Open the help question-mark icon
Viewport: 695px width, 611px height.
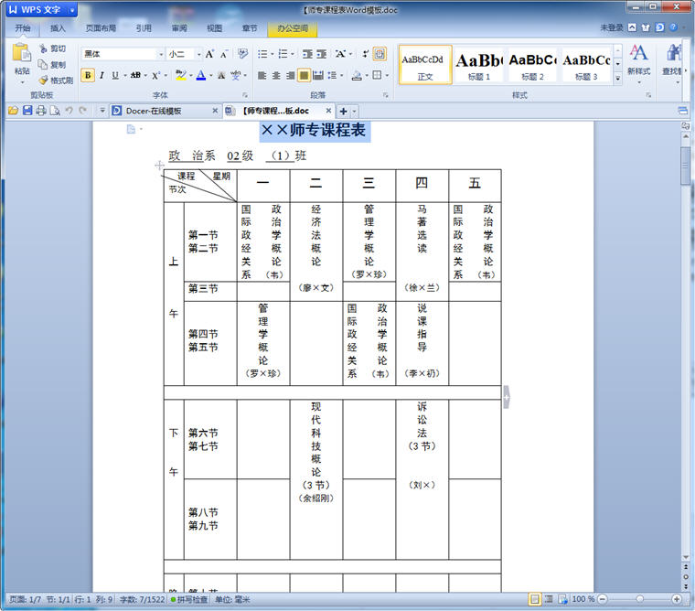pos(673,27)
